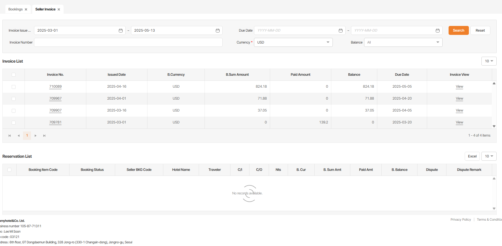
Task: Open calendar for Due Date end field
Action: tap(438, 30)
